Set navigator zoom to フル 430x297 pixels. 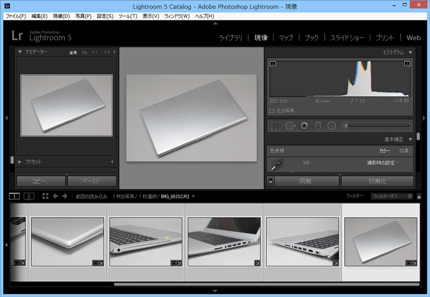coord(84,52)
